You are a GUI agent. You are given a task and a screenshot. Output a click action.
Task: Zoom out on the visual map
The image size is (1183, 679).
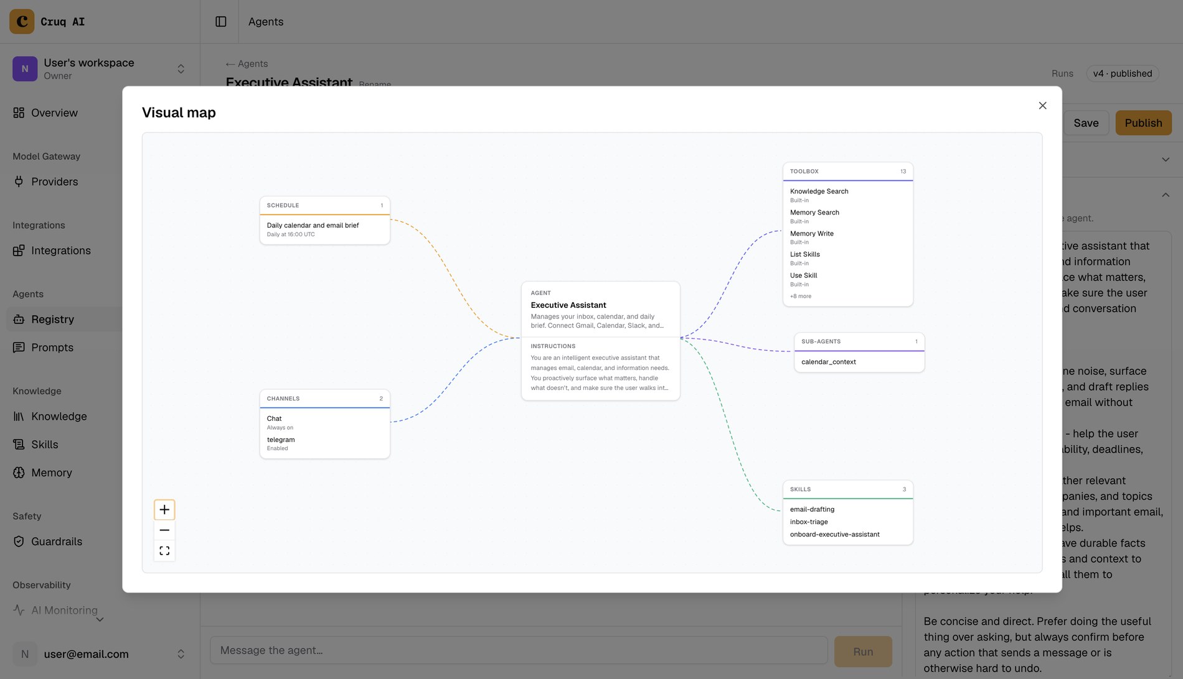(164, 530)
